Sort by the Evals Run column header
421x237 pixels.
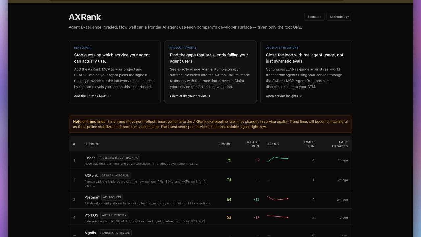(309, 144)
